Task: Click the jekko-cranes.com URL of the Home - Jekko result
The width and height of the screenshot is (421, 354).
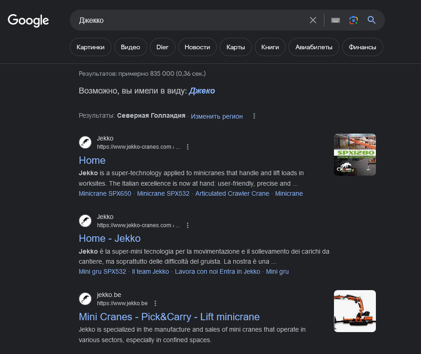Action: click(x=138, y=225)
